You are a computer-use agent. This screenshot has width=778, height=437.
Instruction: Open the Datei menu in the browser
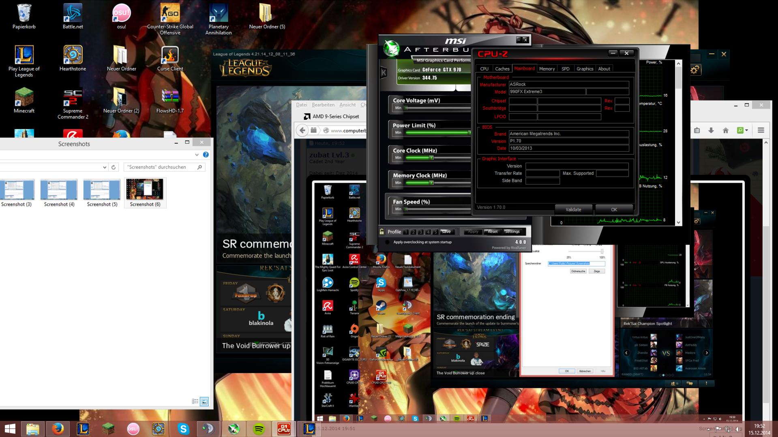(x=301, y=104)
